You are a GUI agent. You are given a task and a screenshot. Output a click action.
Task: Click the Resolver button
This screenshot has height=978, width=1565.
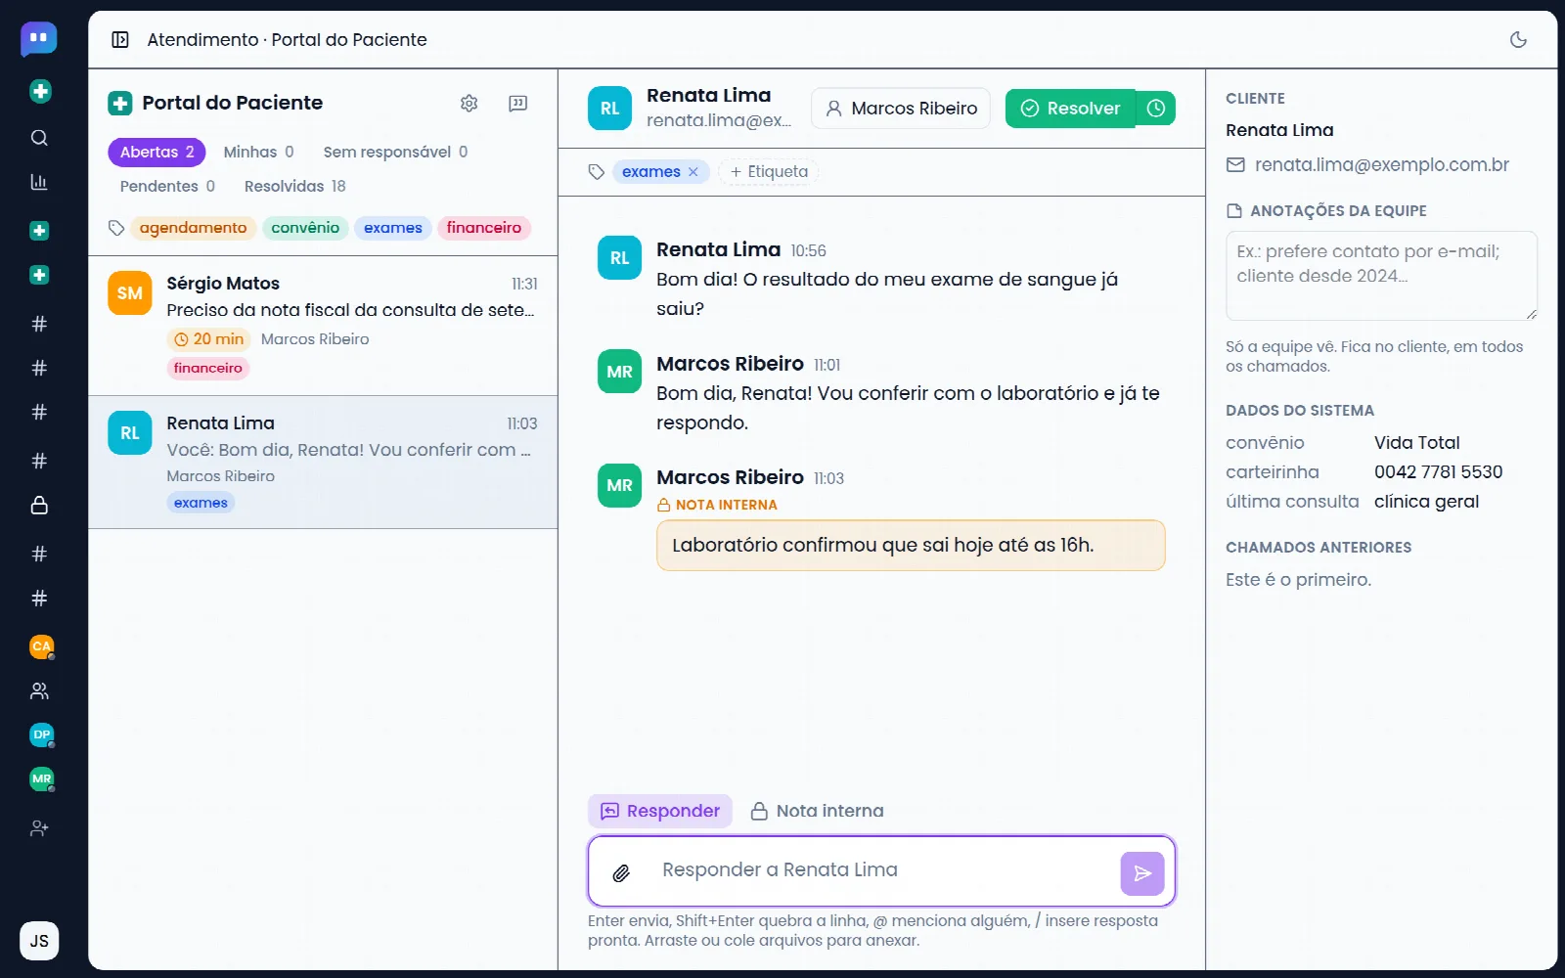pyautogui.click(x=1071, y=109)
